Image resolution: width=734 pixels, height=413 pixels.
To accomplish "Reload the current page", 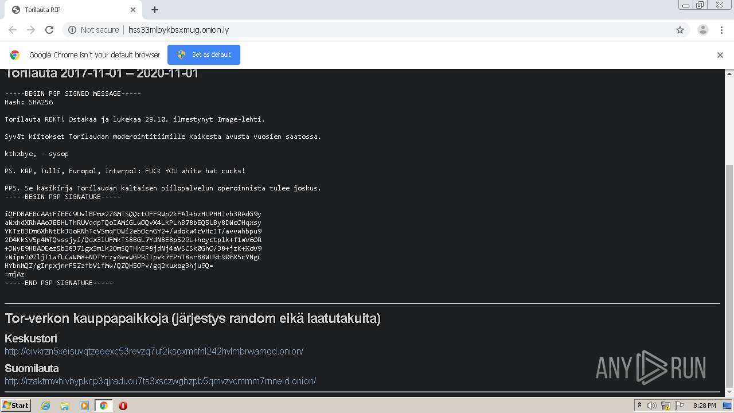I will (x=49, y=30).
